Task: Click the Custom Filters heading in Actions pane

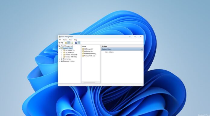Action: (107, 49)
